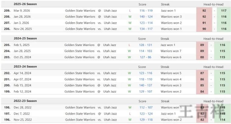Click the Streak column header under 2025-26 Season
Viewport: 231px width, 124px height.
[x=165, y=5]
